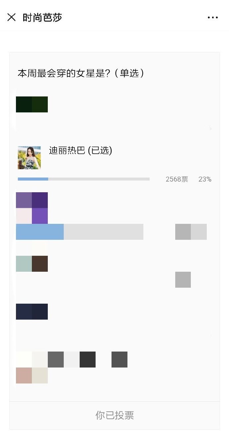Click the 迪丽热巴 vote progress bar
Viewport: 229px width, 447px height.
[x=84, y=179]
